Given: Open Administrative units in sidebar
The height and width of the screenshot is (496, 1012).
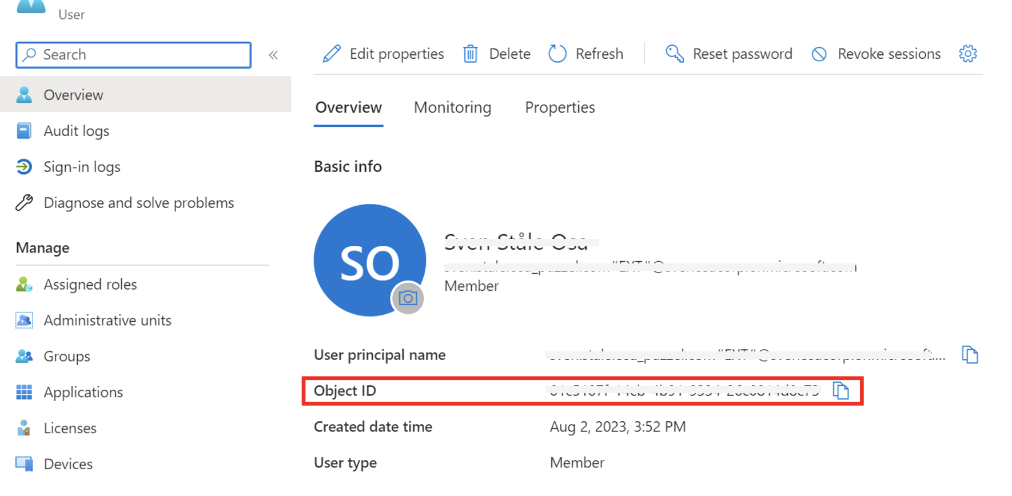Looking at the screenshot, I should [107, 321].
